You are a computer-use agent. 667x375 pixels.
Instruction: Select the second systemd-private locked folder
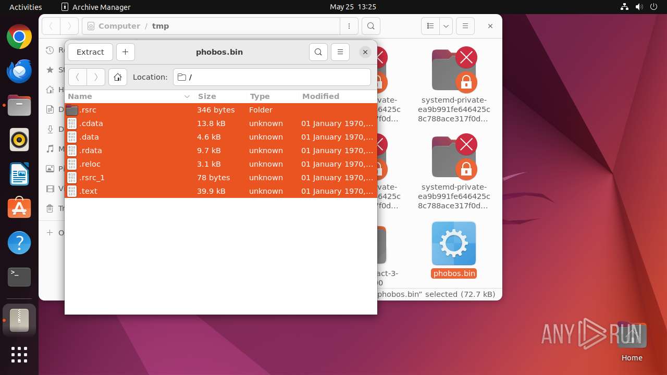tap(454, 173)
